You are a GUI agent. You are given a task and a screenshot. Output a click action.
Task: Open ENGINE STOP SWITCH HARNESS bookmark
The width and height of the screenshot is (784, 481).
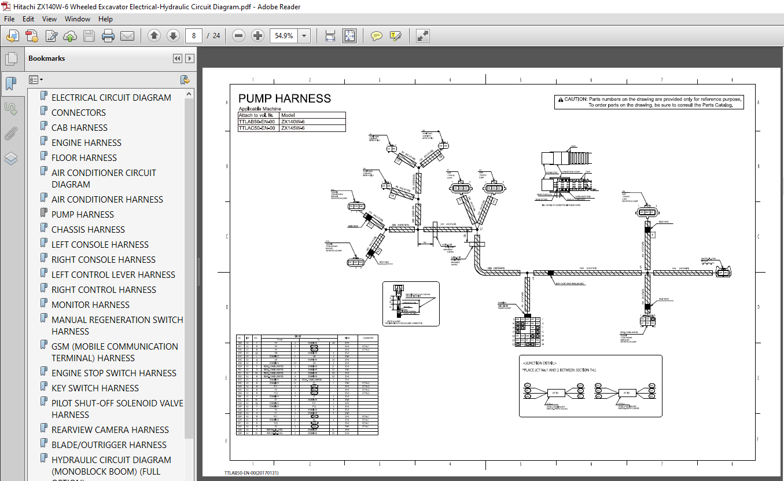(114, 373)
